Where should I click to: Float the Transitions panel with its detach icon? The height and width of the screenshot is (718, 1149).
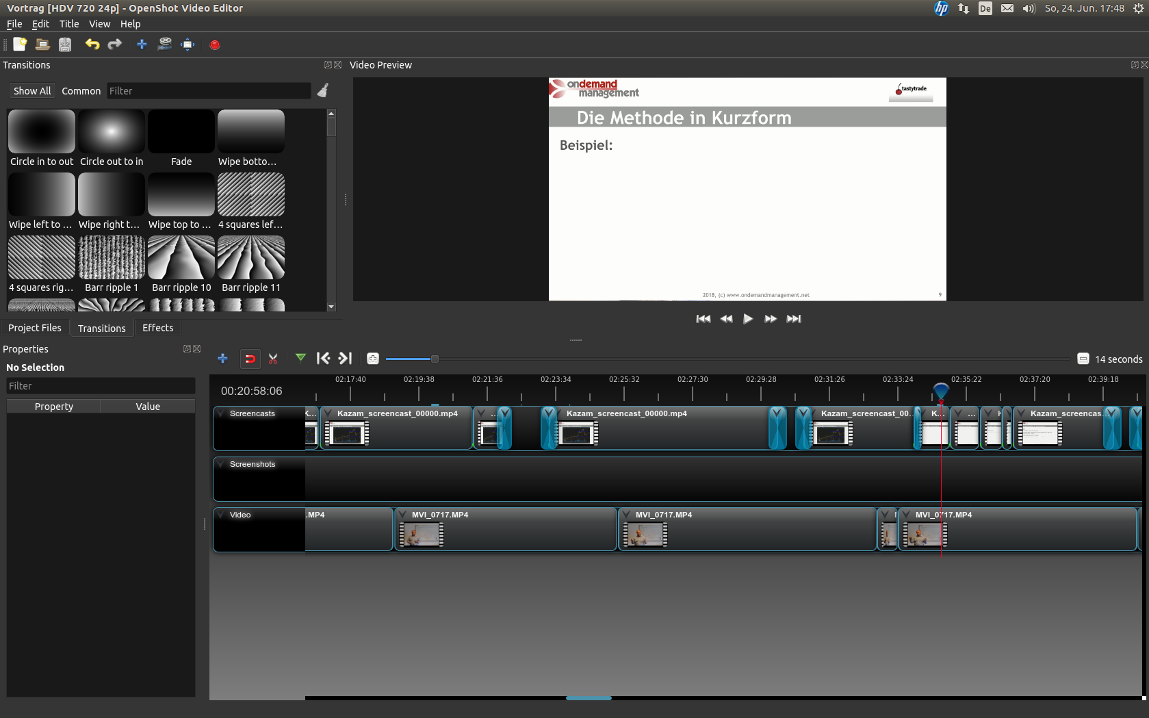point(328,65)
